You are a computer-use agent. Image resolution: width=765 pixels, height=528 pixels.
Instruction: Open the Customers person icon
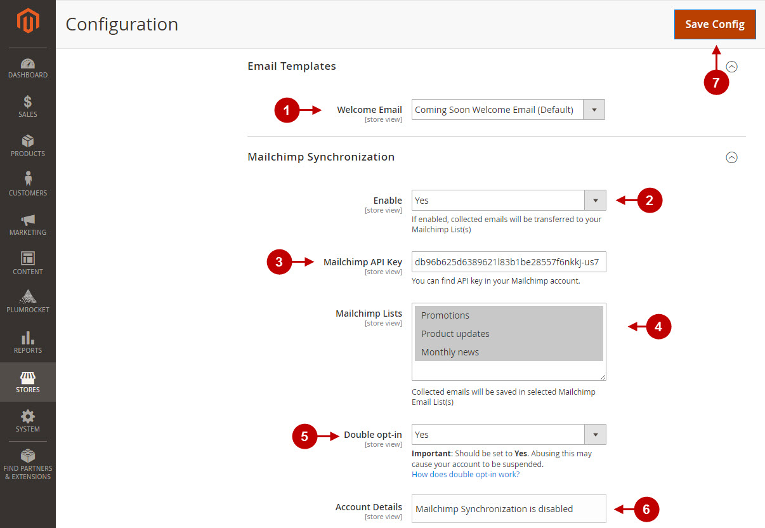click(x=28, y=180)
